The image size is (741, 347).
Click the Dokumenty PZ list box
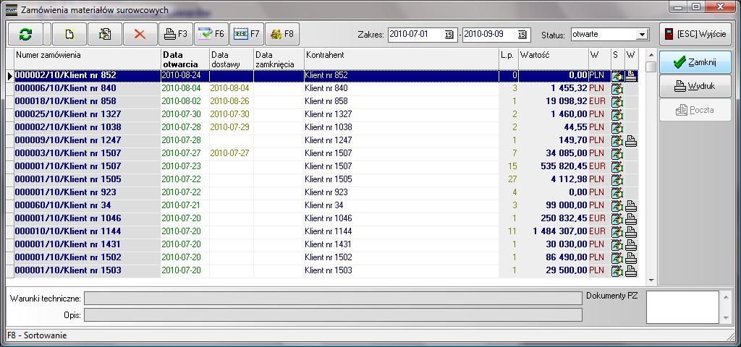(683, 307)
